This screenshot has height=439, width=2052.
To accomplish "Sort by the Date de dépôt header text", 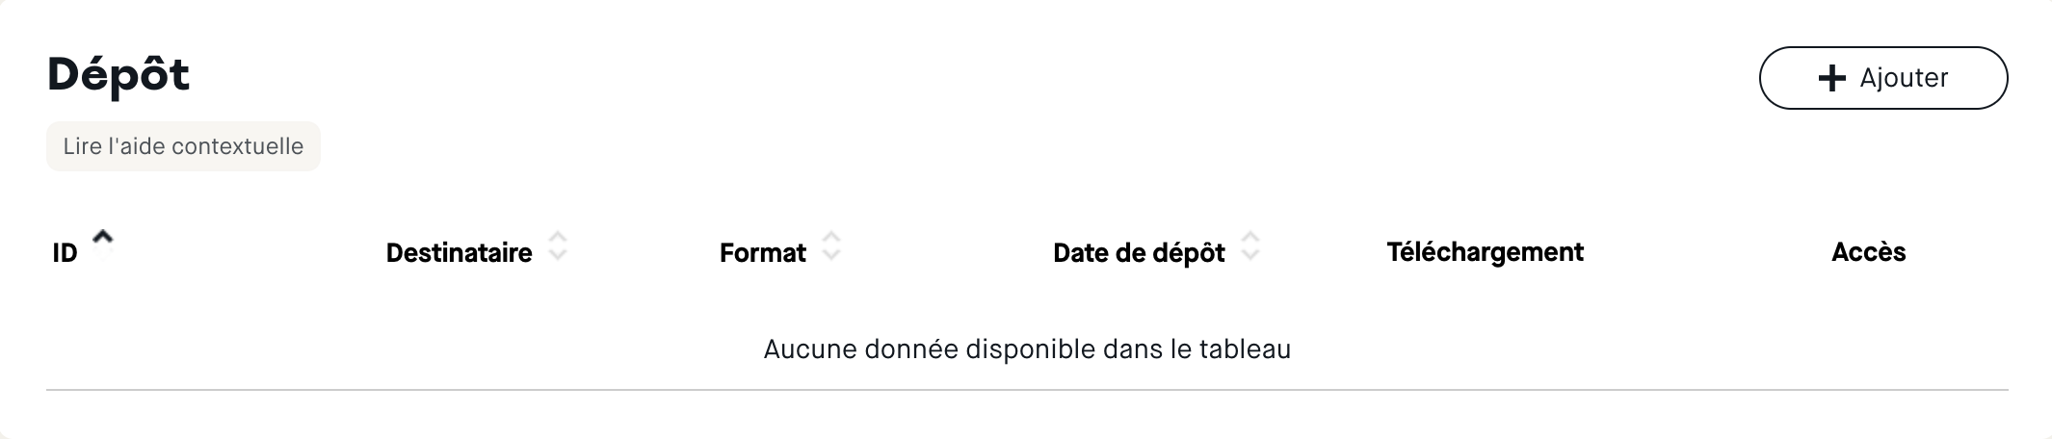I will click(x=1139, y=253).
